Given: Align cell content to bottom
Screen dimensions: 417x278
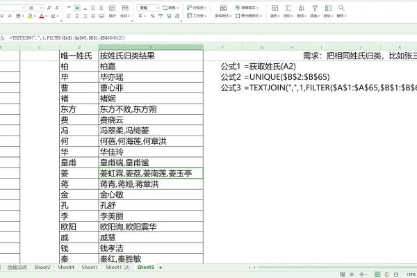Looking at the screenshot, I should [85, 8].
